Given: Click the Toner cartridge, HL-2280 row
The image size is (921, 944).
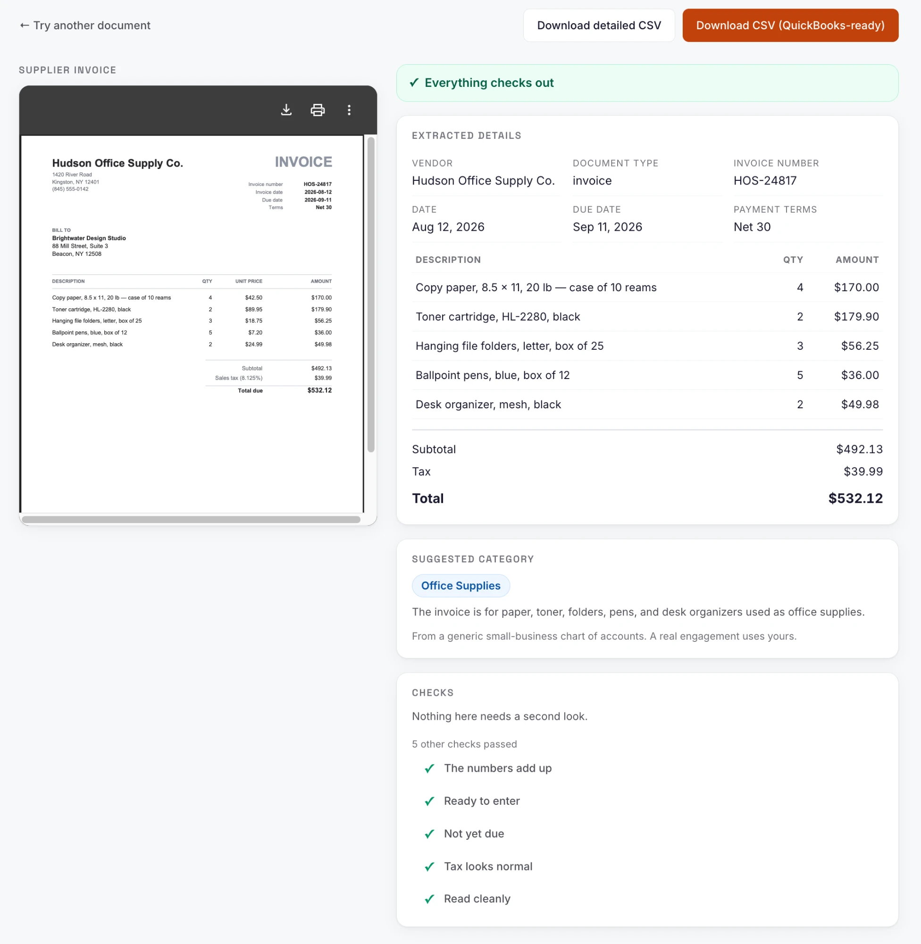Looking at the screenshot, I should [x=647, y=317].
